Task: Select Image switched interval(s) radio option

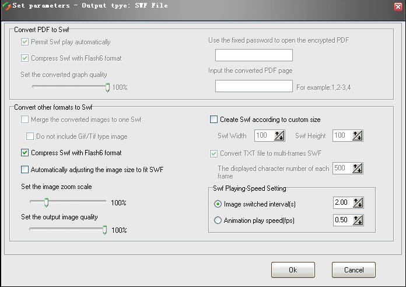Action: (x=218, y=204)
